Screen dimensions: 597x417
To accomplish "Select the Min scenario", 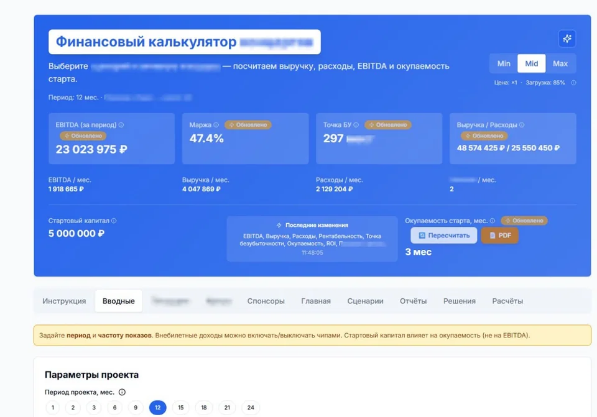I will click(503, 63).
